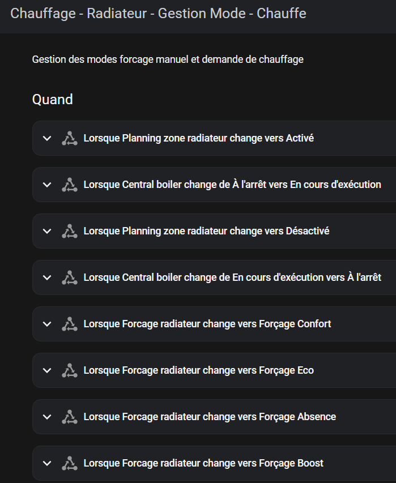Click state icon of Central boiler vers À l'arrêt trigger
Viewport: 396px width, 483px height.
(70, 277)
